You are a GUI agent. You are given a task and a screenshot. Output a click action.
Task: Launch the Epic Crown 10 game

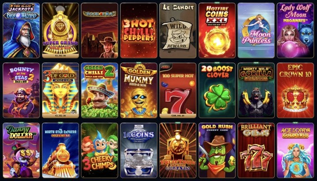pyautogui.click(x=295, y=90)
